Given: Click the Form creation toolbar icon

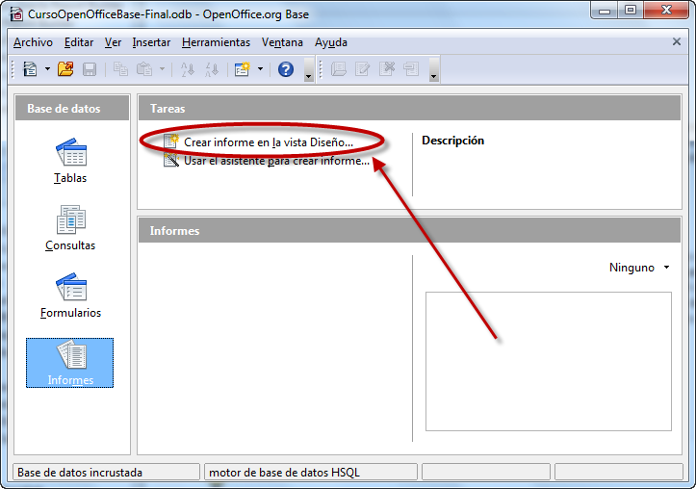Looking at the screenshot, I should coord(243,69).
